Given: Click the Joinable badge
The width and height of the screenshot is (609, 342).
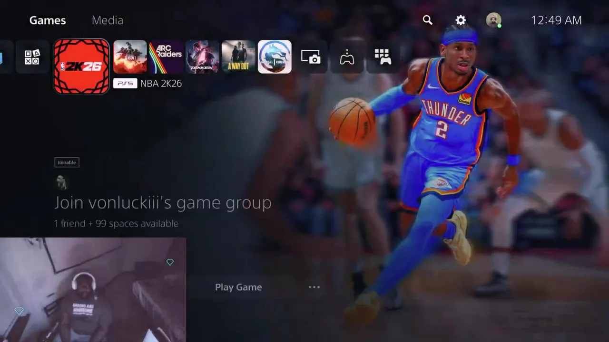Looking at the screenshot, I should (67, 162).
